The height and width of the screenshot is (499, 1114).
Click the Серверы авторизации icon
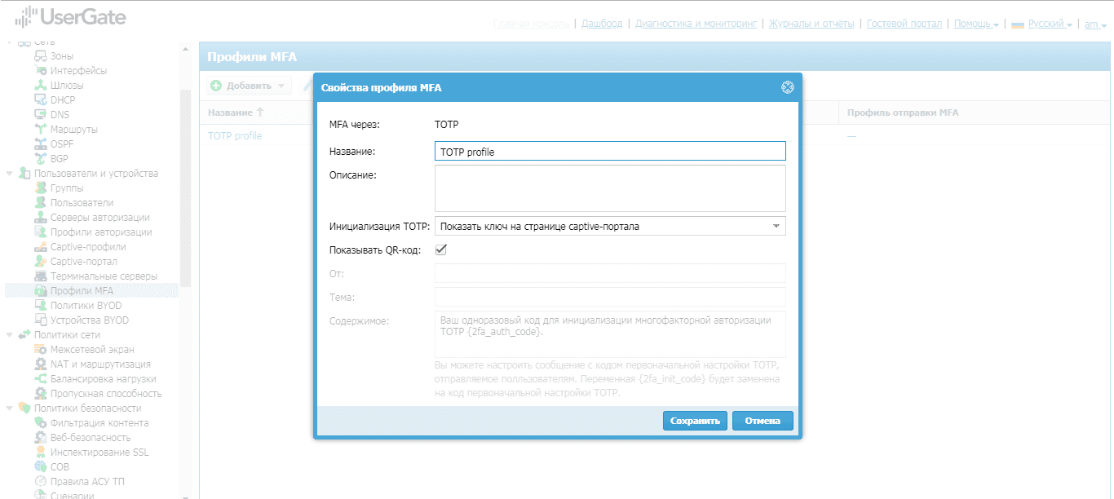tap(41, 218)
